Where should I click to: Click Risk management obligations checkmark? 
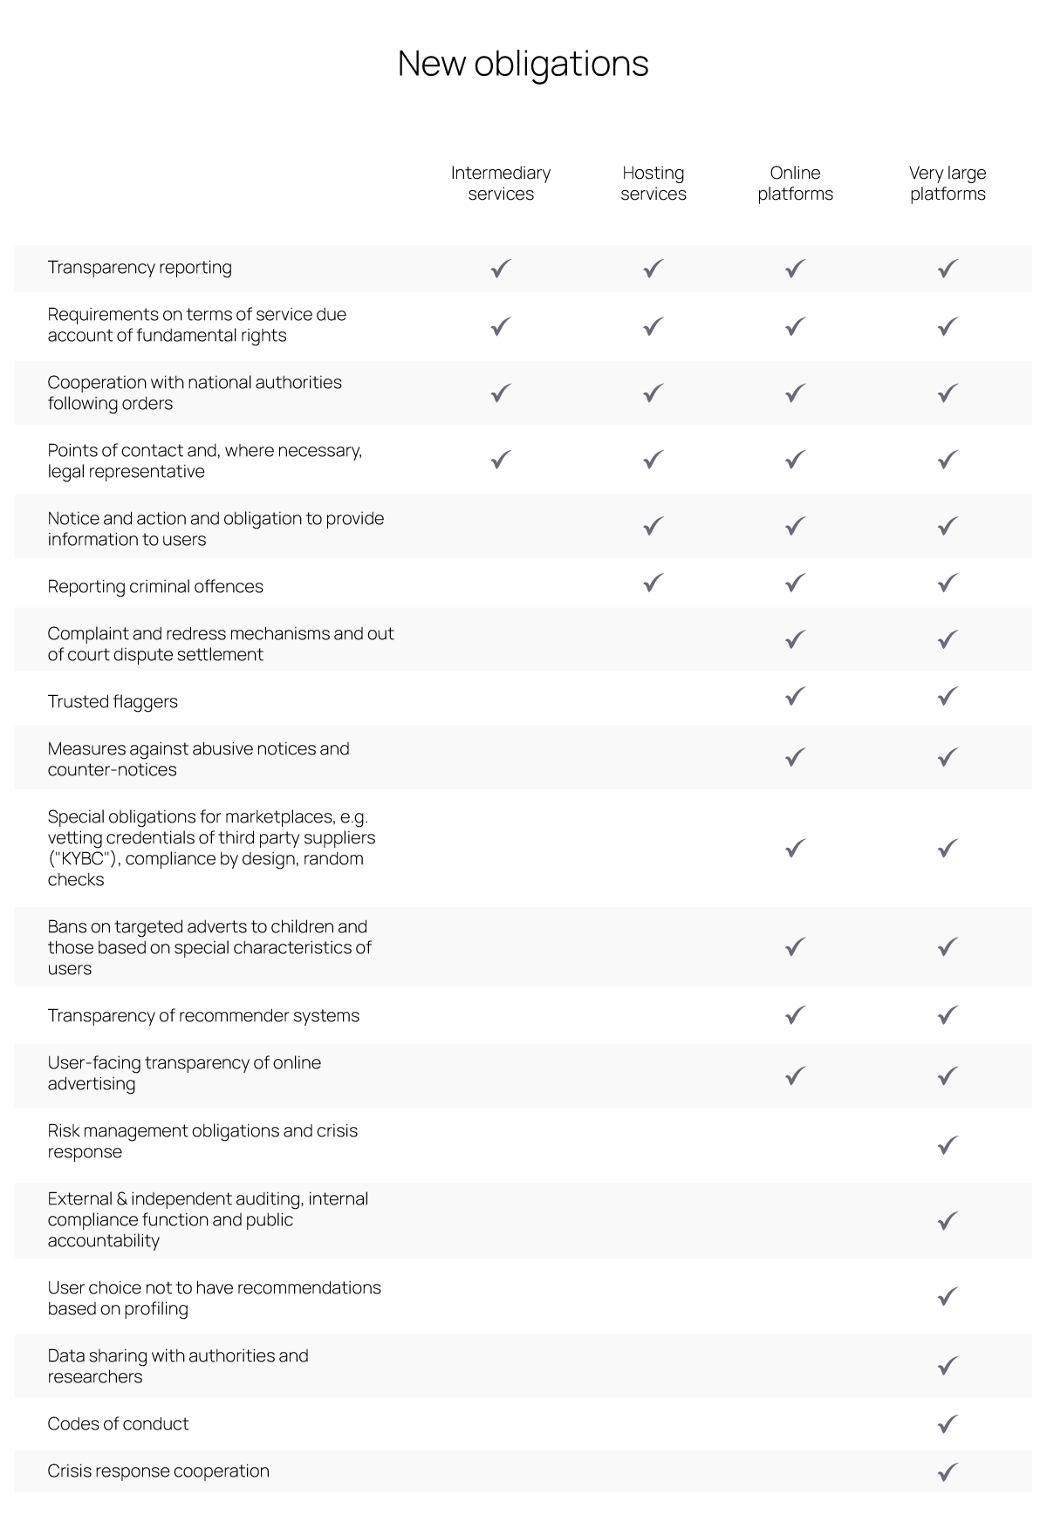pyautogui.click(x=948, y=1144)
